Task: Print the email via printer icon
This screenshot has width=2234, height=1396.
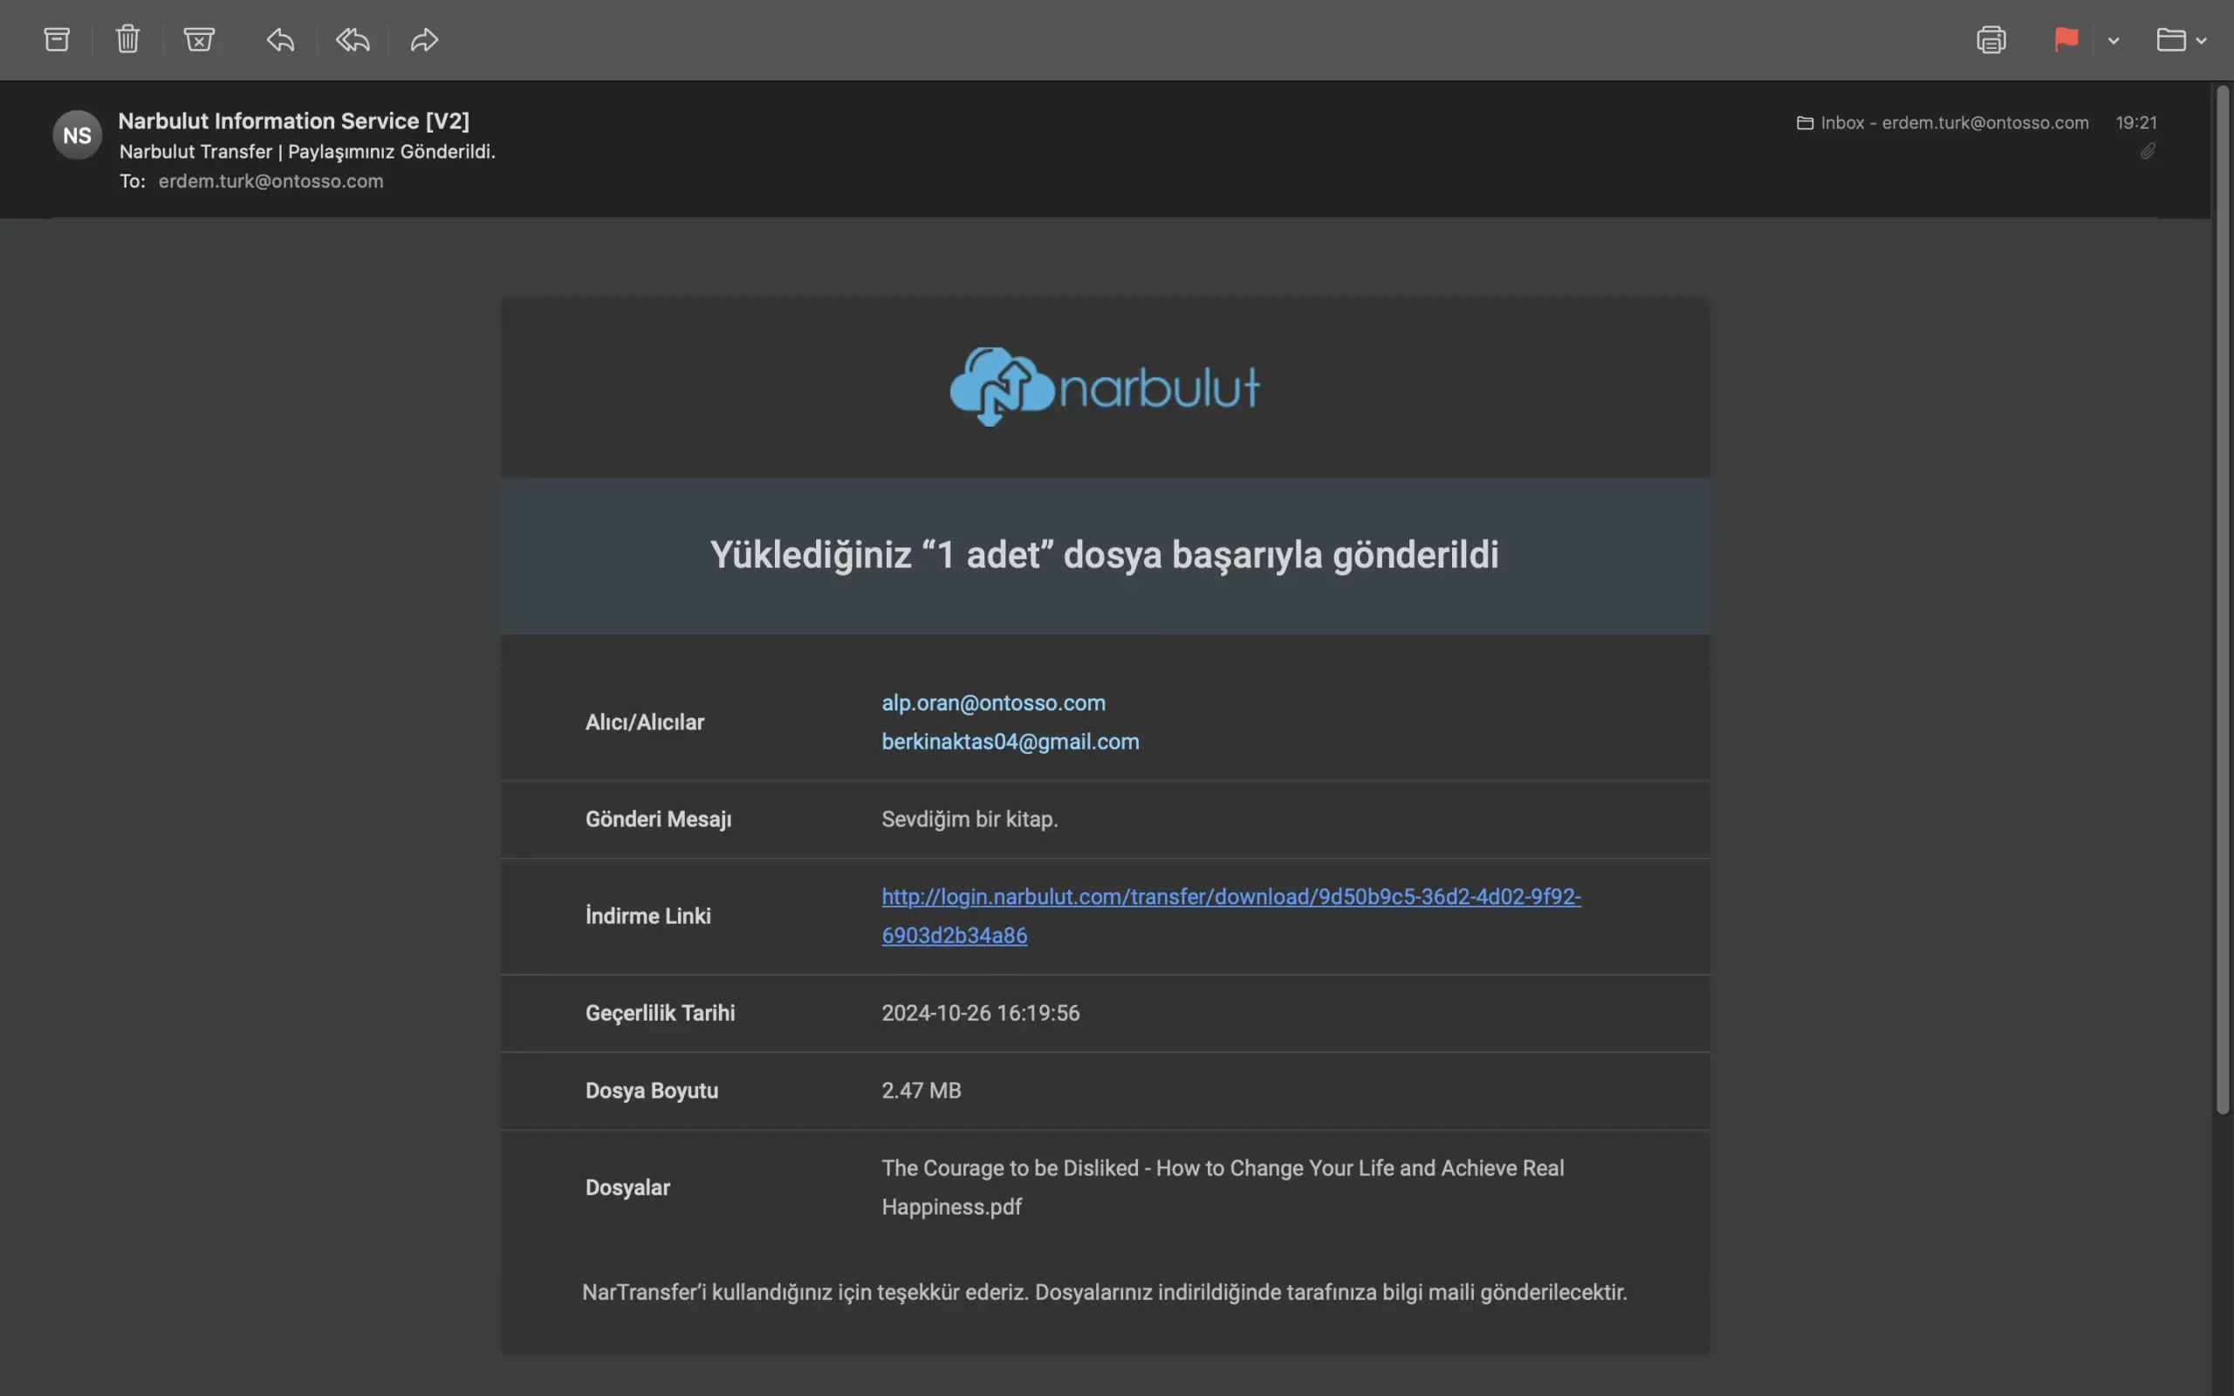Action: (1991, 40)
